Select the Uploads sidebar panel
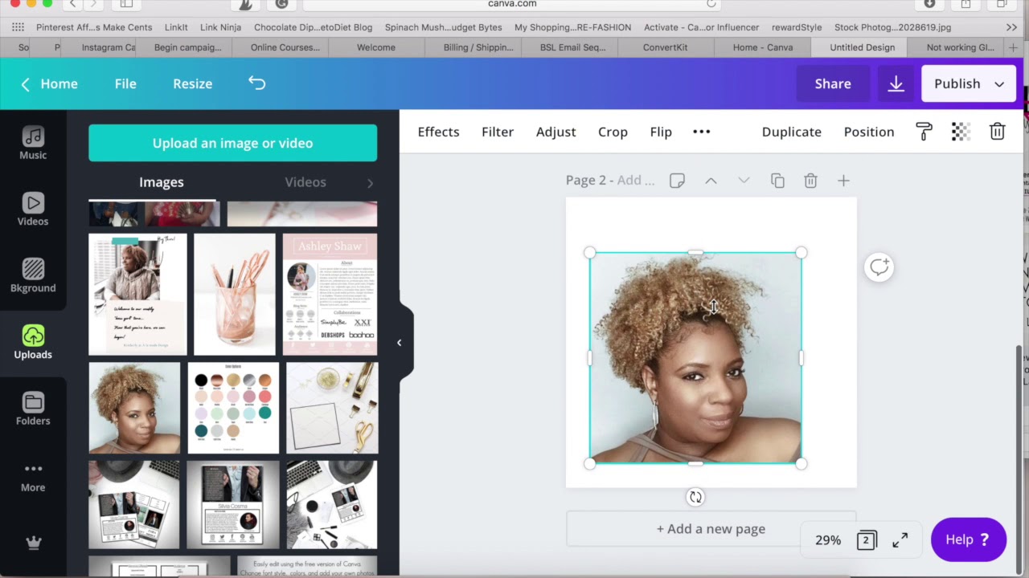Image resolution: width=1029 pixels, height=578 pixels. click(x=33, y=343)
